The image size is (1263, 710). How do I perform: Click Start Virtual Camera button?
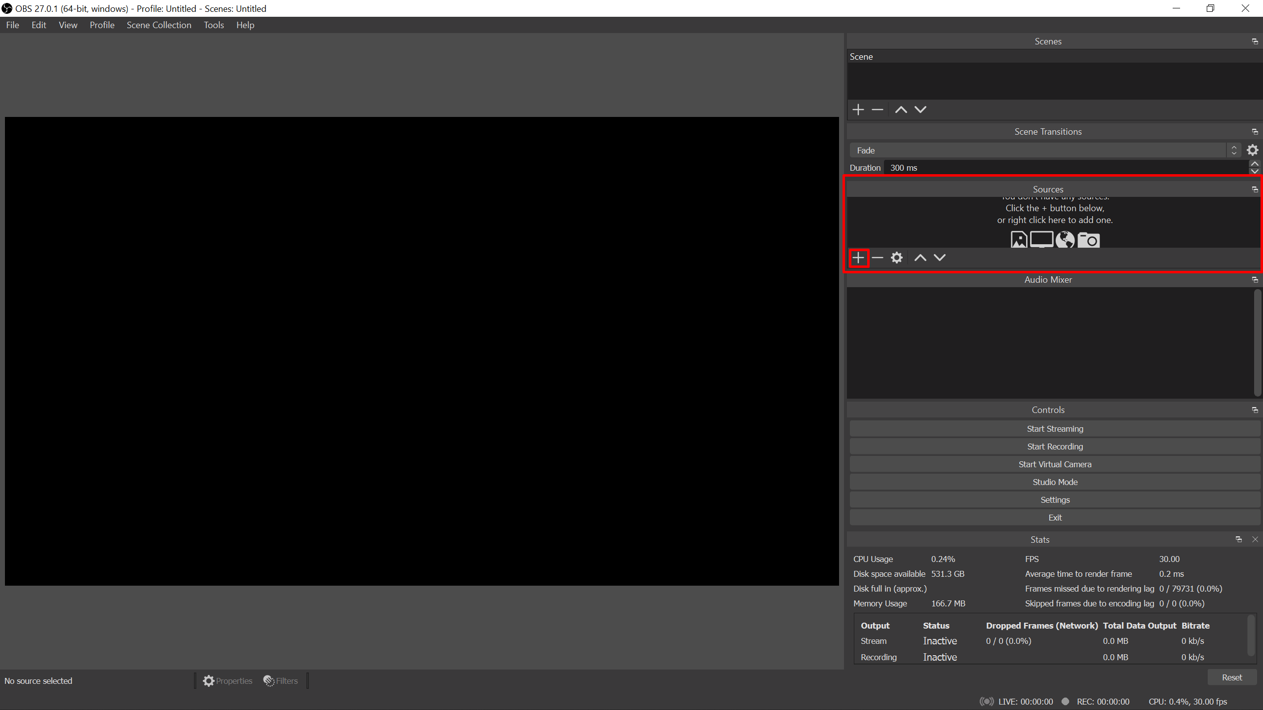1055,464
